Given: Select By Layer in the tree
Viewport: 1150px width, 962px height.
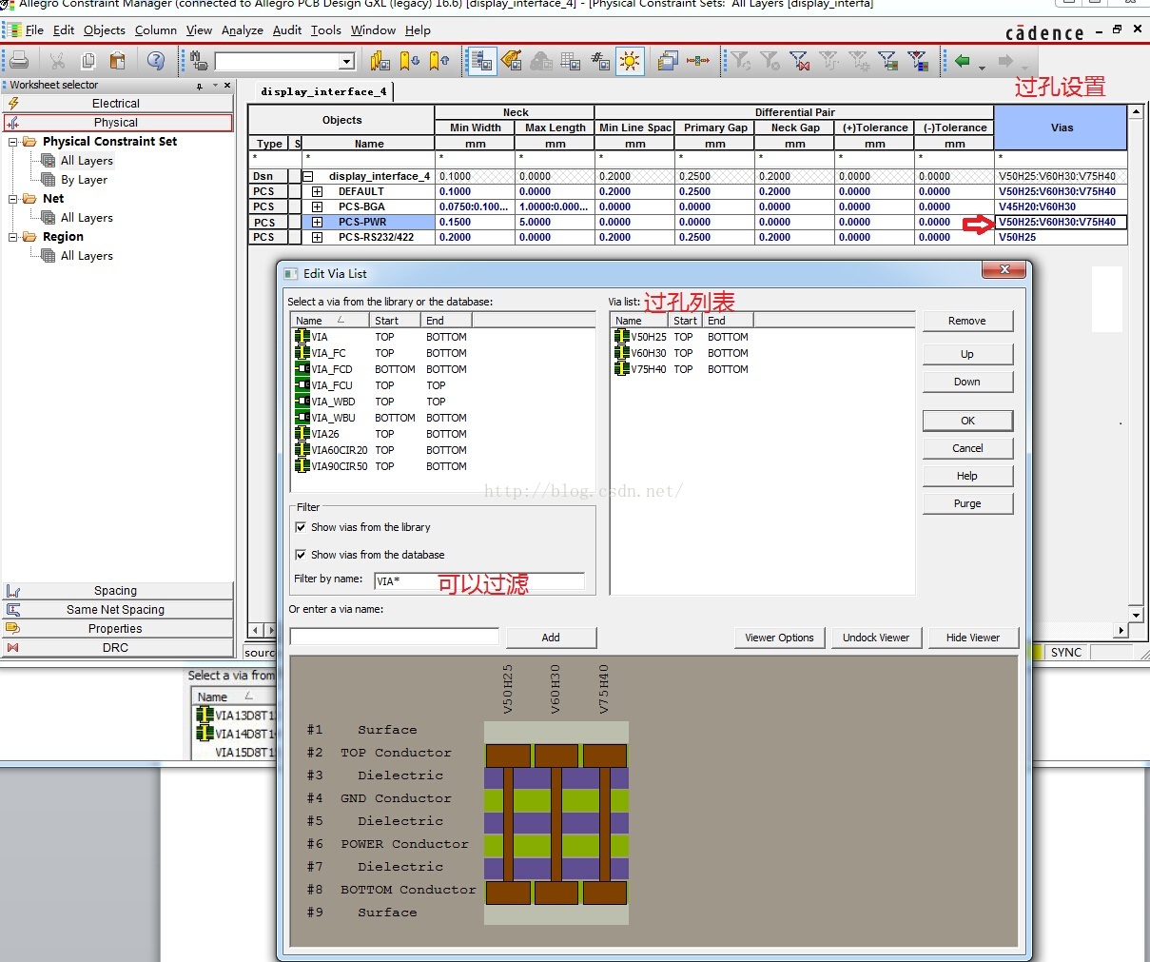Looking at the screenshot, I should [x=84, y=180].
